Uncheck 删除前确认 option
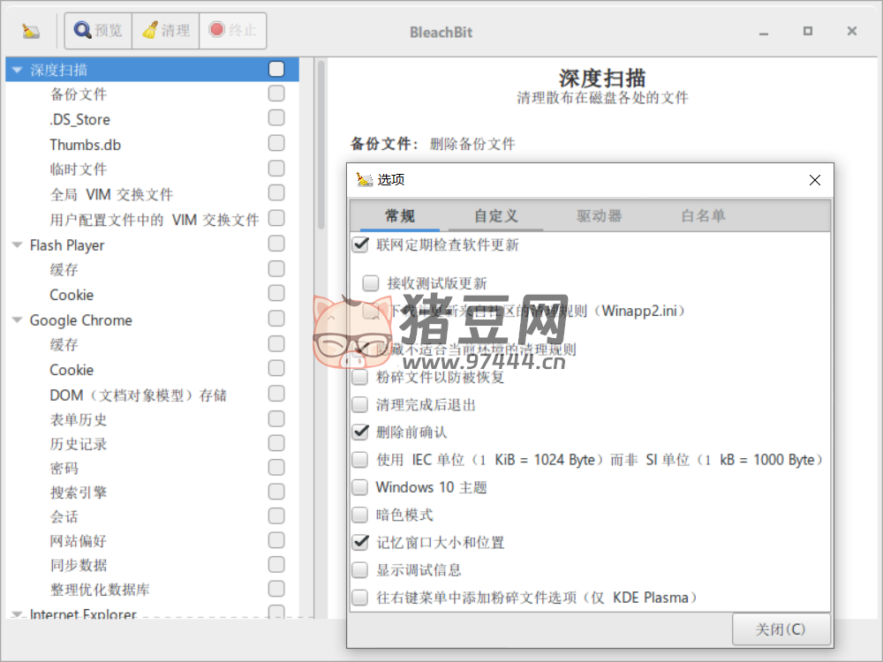Screen dimensions: 883x662 [x=360, y=432]
